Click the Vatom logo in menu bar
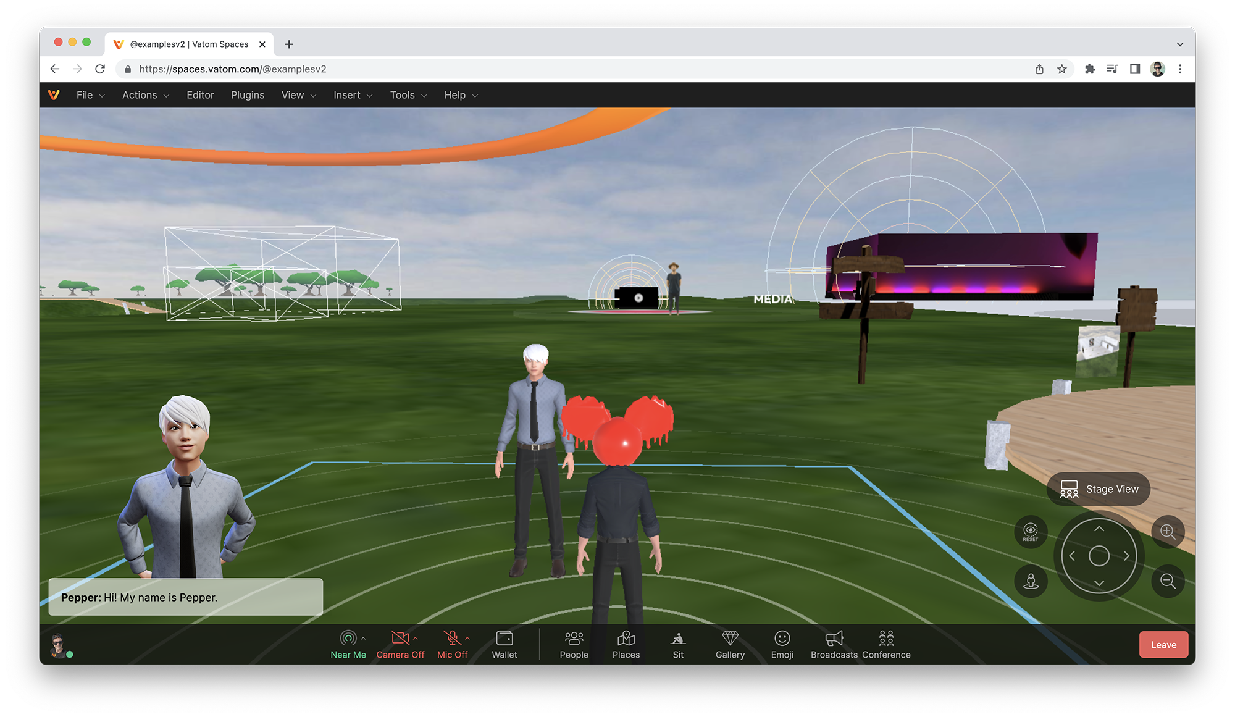 click(x=54, y=95)
